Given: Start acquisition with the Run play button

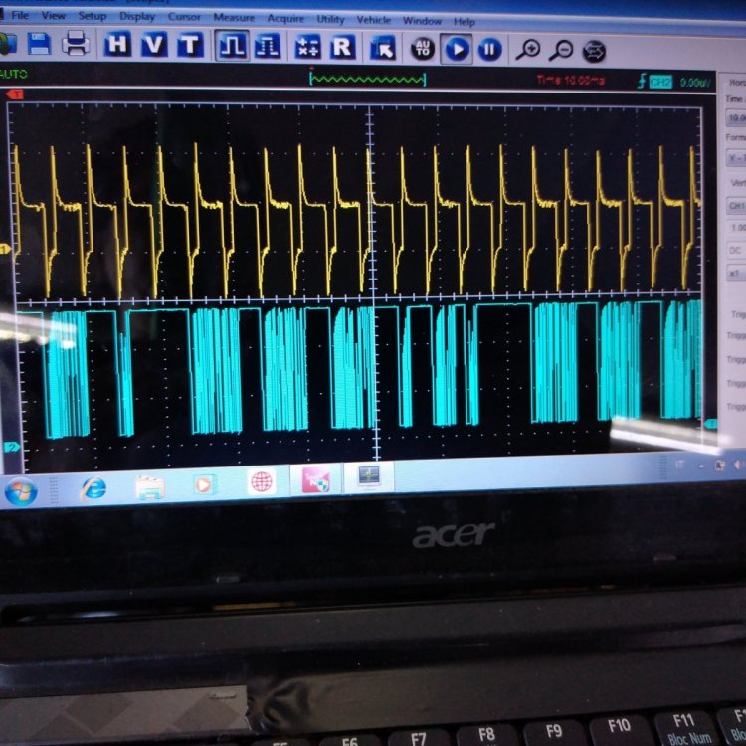Looking at the screenshot, I should pos(457,48).
